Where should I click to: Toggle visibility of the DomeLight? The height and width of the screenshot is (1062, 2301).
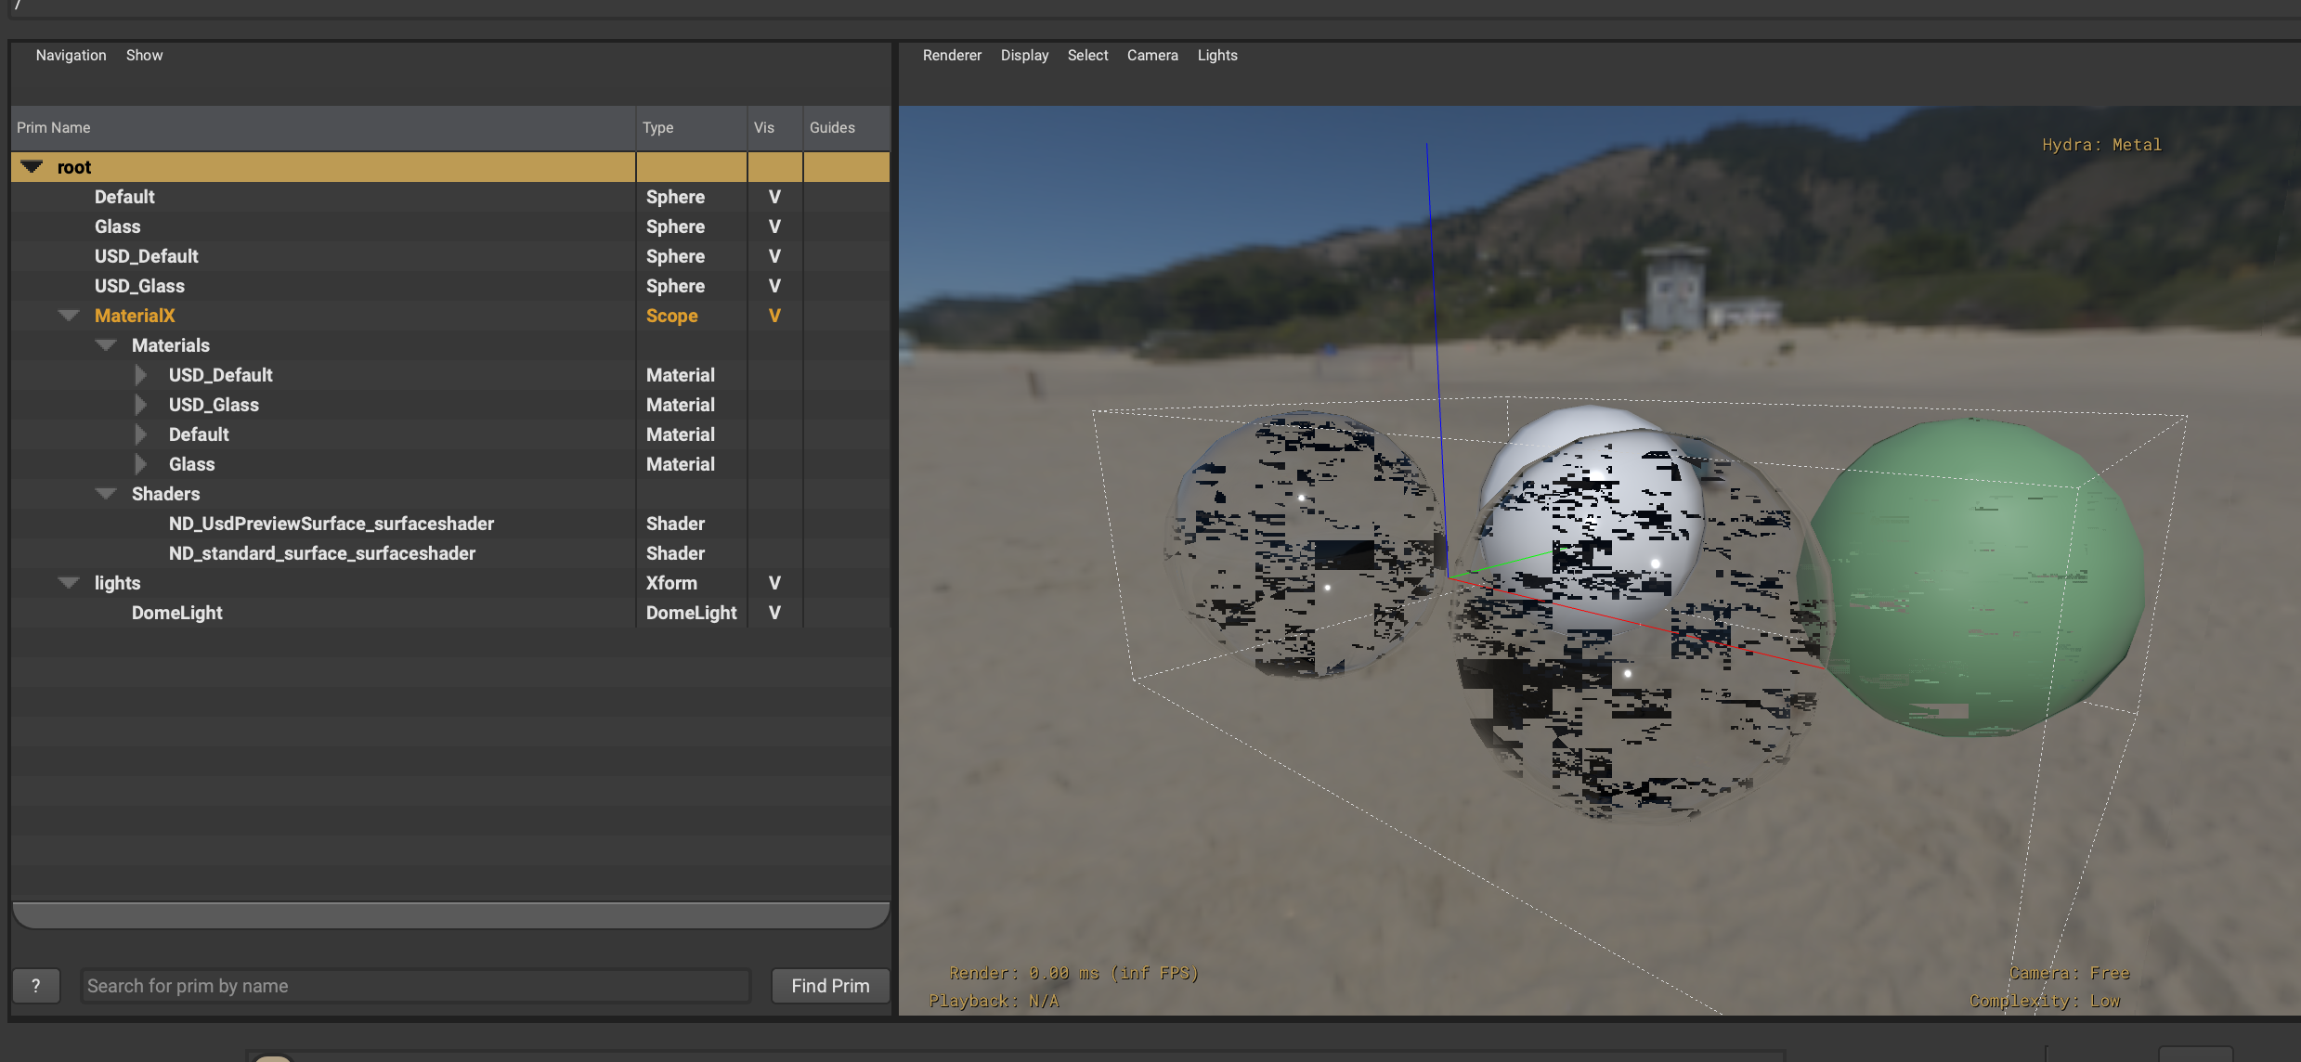pos(773,612)
